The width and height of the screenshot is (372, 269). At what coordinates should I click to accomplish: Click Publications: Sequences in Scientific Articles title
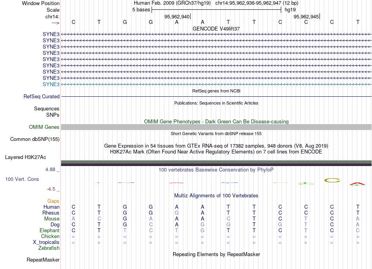pyautogui.click(x=216, y=103)
